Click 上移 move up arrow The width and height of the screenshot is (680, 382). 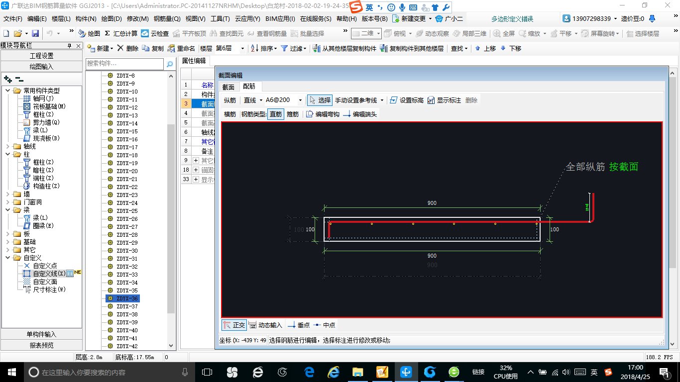click(x=485, y=48)
